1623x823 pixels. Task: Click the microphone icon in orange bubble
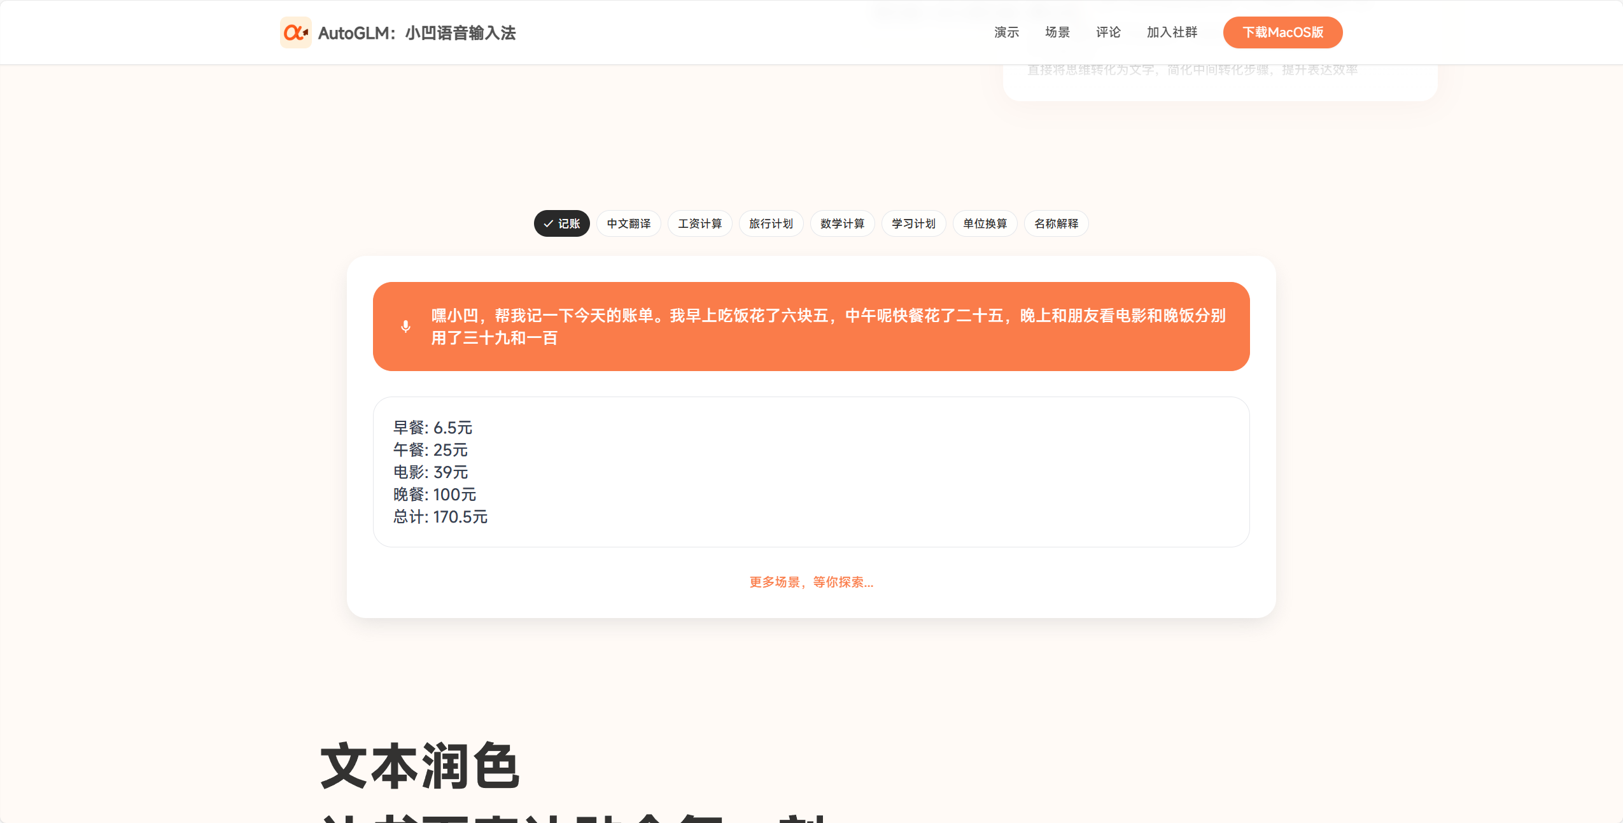point(405,327)
